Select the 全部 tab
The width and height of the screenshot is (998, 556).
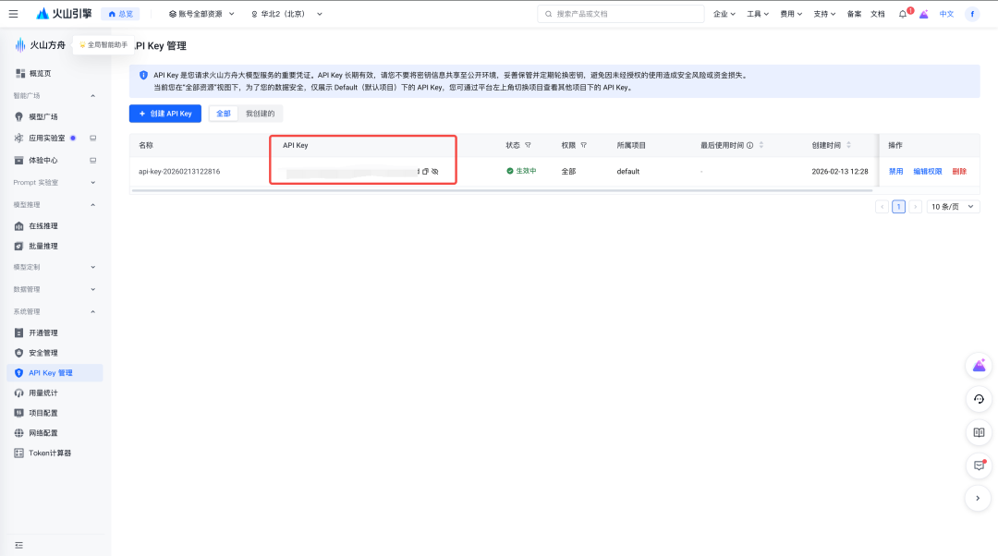[224, 114]
